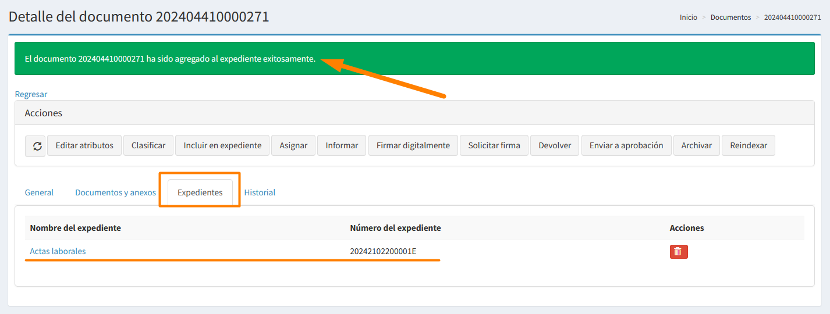Image resolution: width=830 pixels, height=314 pixels.
Task: Click the Archivar button
Action: coord(697,145)
